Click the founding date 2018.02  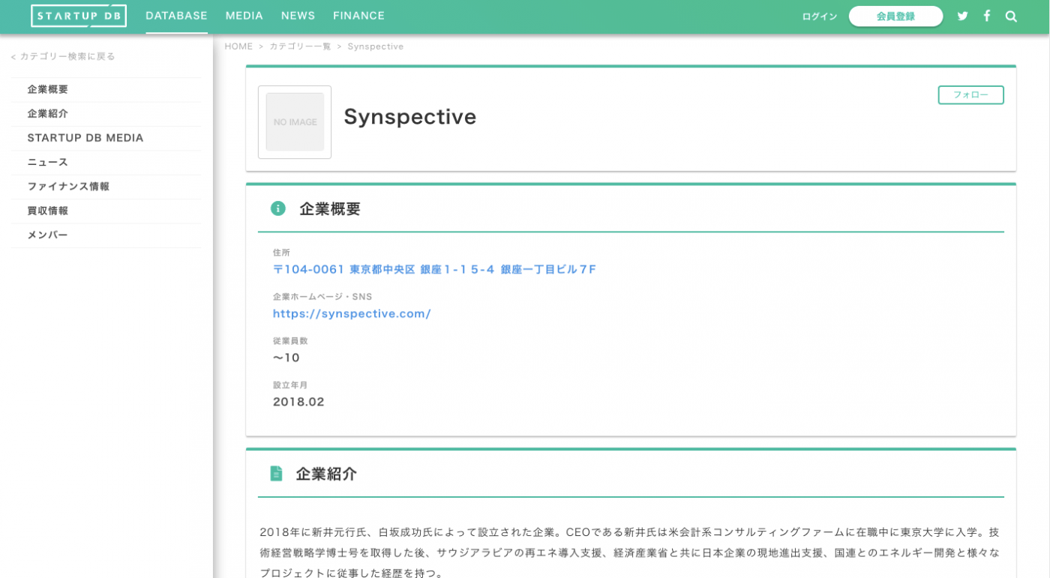pyautogui.click(x=298, y=402)
